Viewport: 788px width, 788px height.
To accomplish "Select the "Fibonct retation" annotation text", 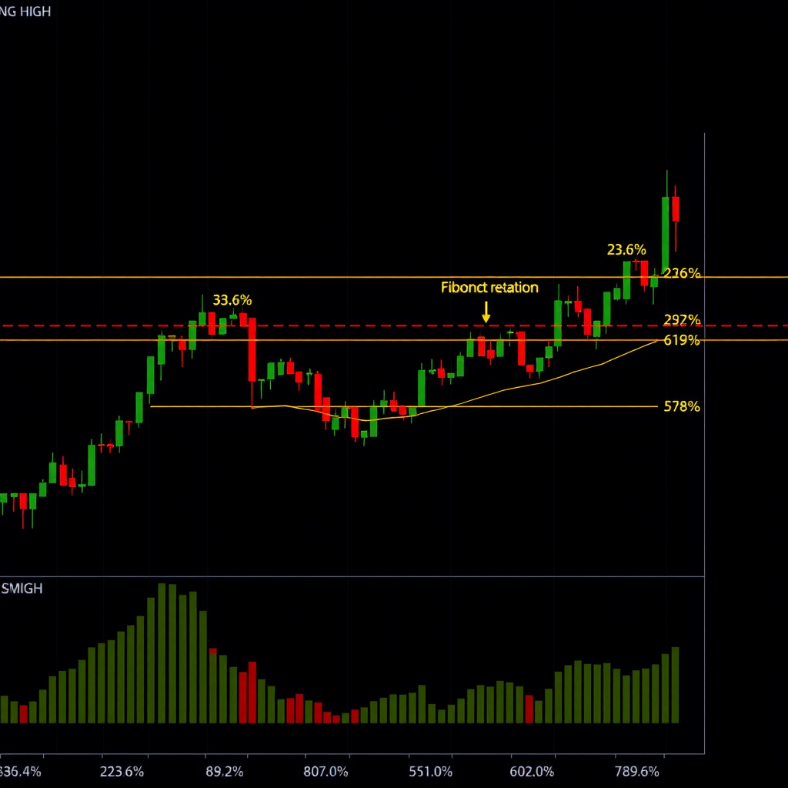I will click(x=489, y=288).
